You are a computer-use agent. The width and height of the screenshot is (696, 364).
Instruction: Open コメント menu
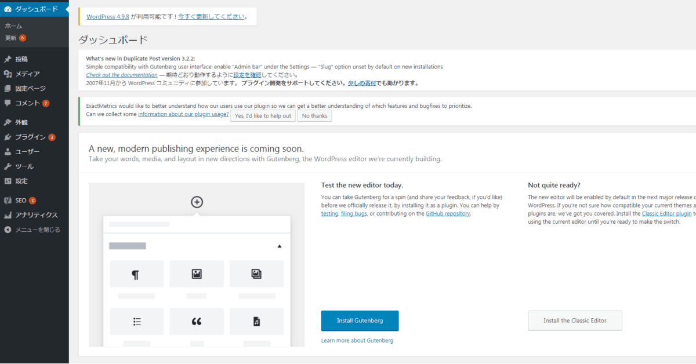click(x=34, y=103)
